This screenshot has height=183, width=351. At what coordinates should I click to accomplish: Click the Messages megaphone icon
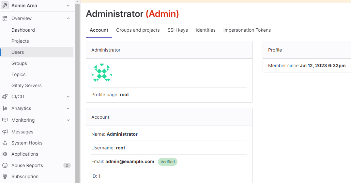[x=5, y=132]
